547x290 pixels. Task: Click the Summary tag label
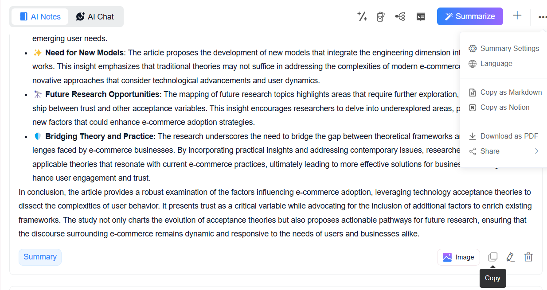click(x=40, y=257)
